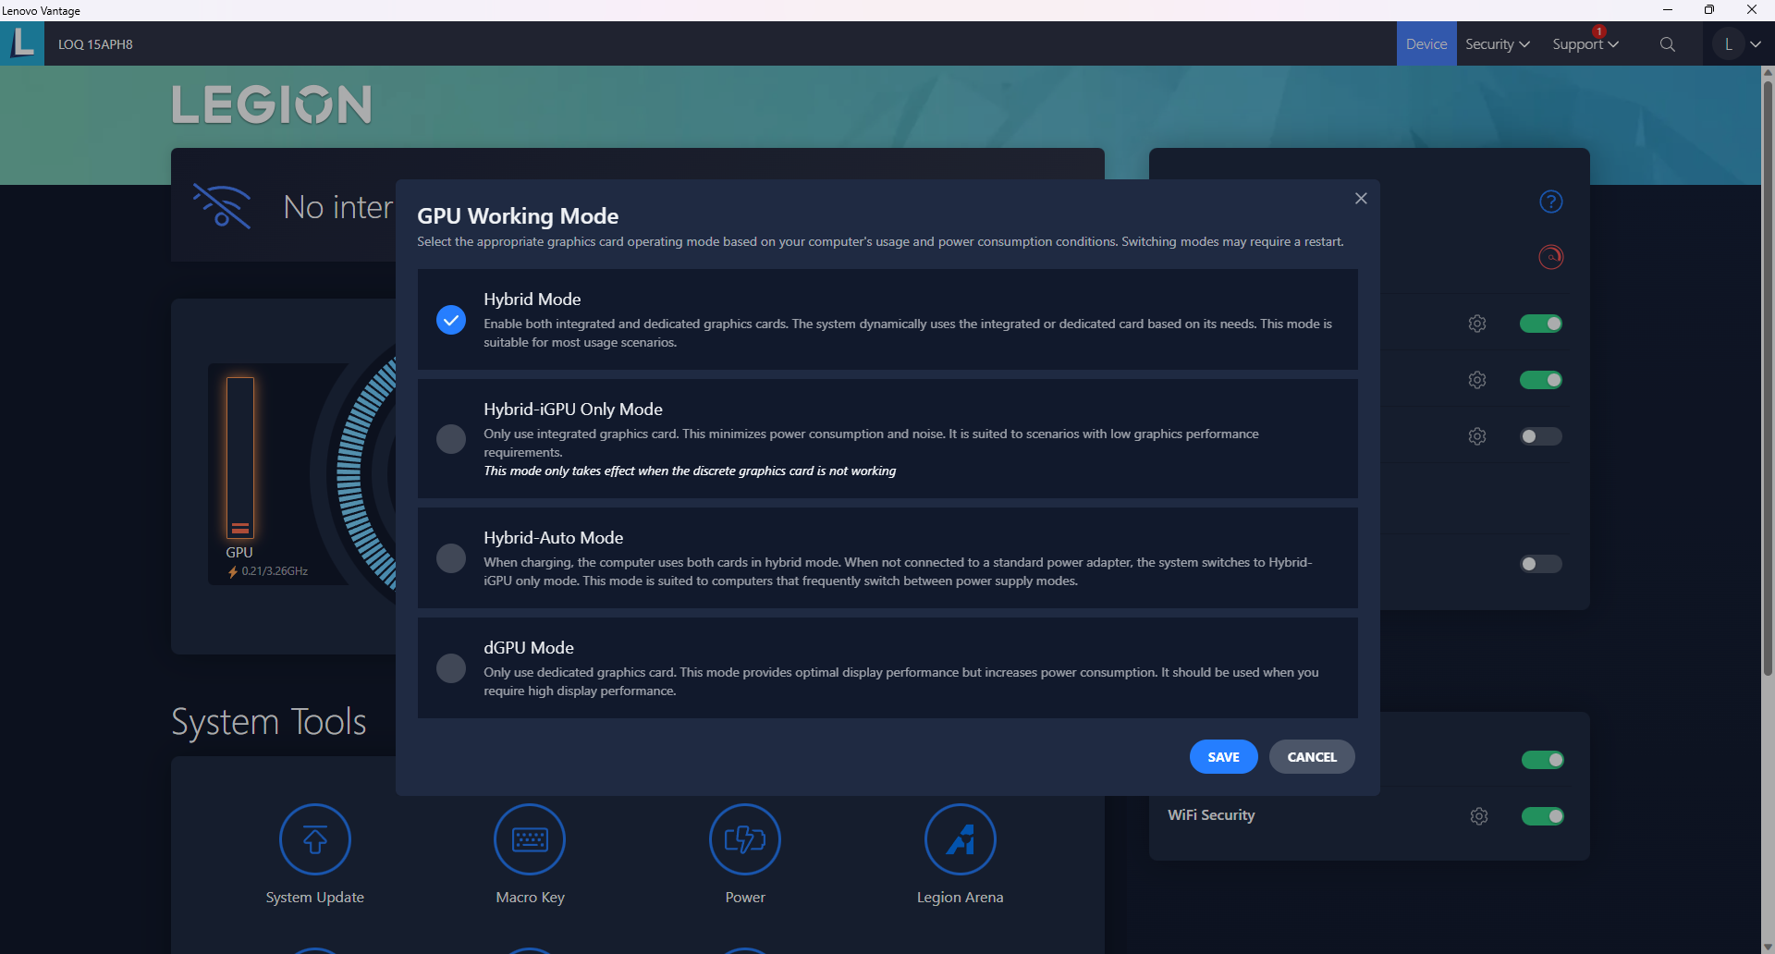Image resolution: width=1775 pixels, height=954 pixels.
Task: Click the red circular gauge icon
Action: (x=1551, y=257)
